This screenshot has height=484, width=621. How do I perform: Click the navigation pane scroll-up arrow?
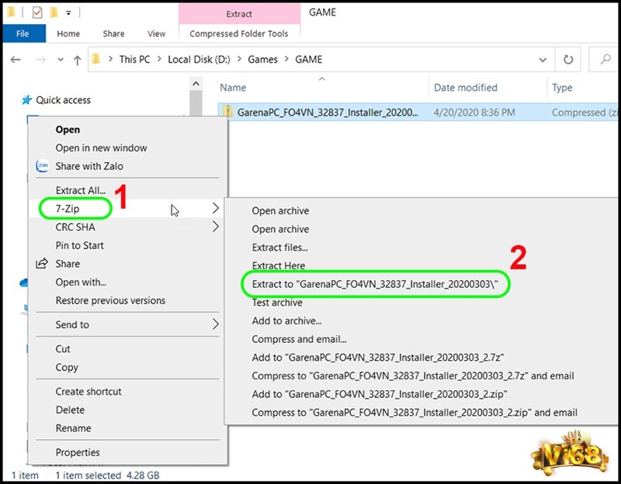pyautogui.click(x=196, y=84)
